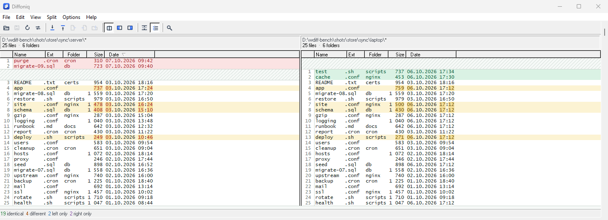This screenshot has width=608, height=220.
Task: Select hosts .conf row in left pane
Action: pyautogui.click(x=149, y=154)
